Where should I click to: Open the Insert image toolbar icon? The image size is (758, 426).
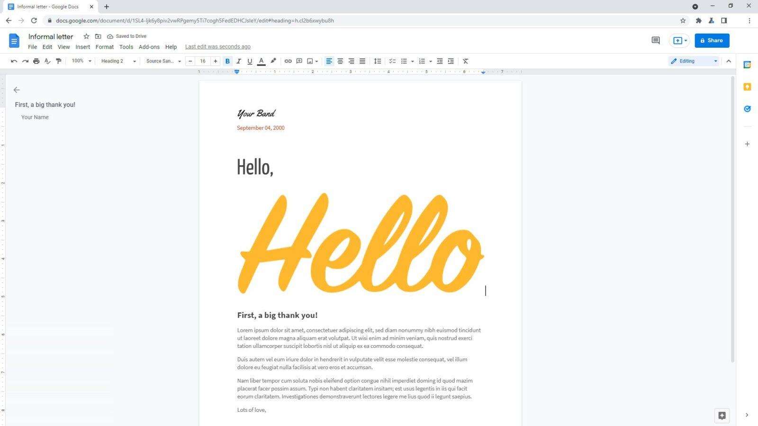pos(309,61)
